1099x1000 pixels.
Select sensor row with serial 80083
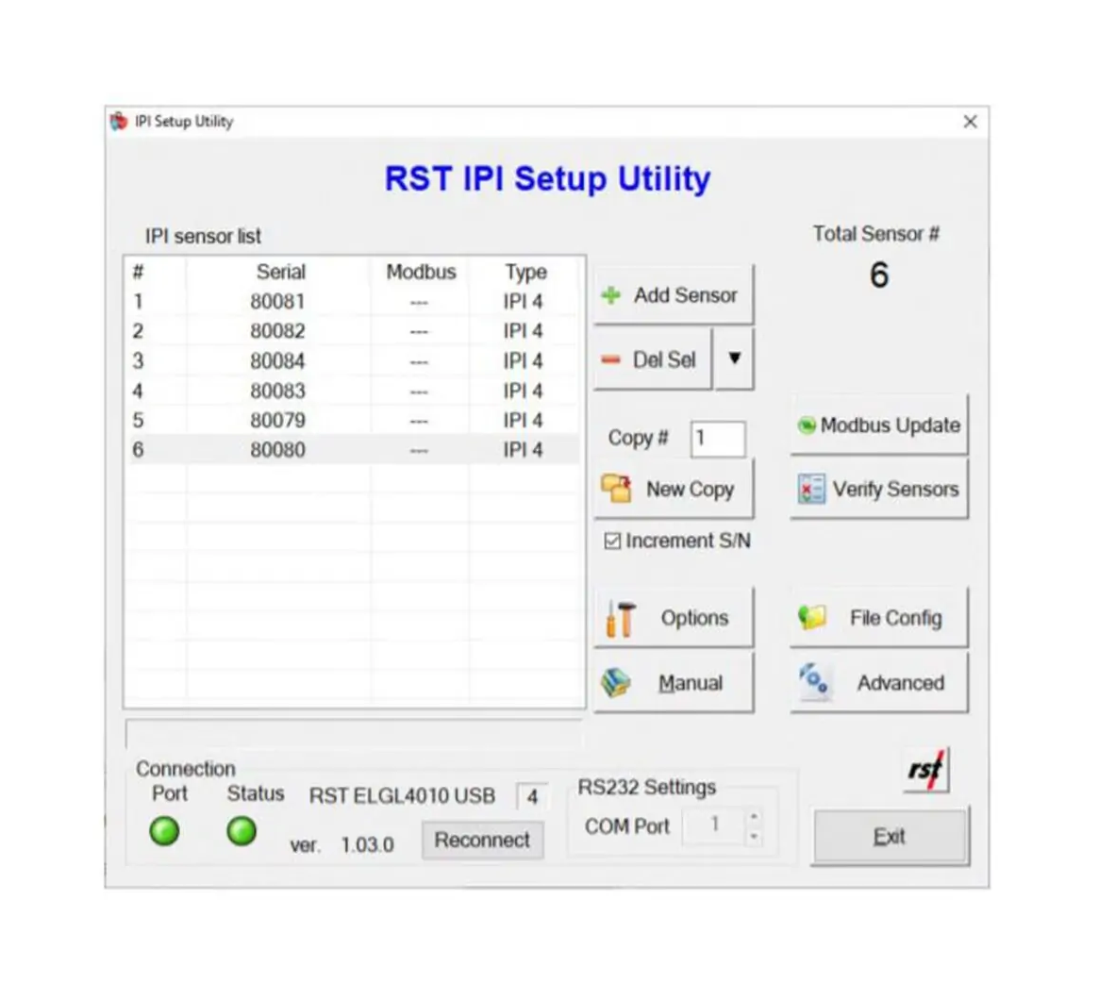click(354, 391)
